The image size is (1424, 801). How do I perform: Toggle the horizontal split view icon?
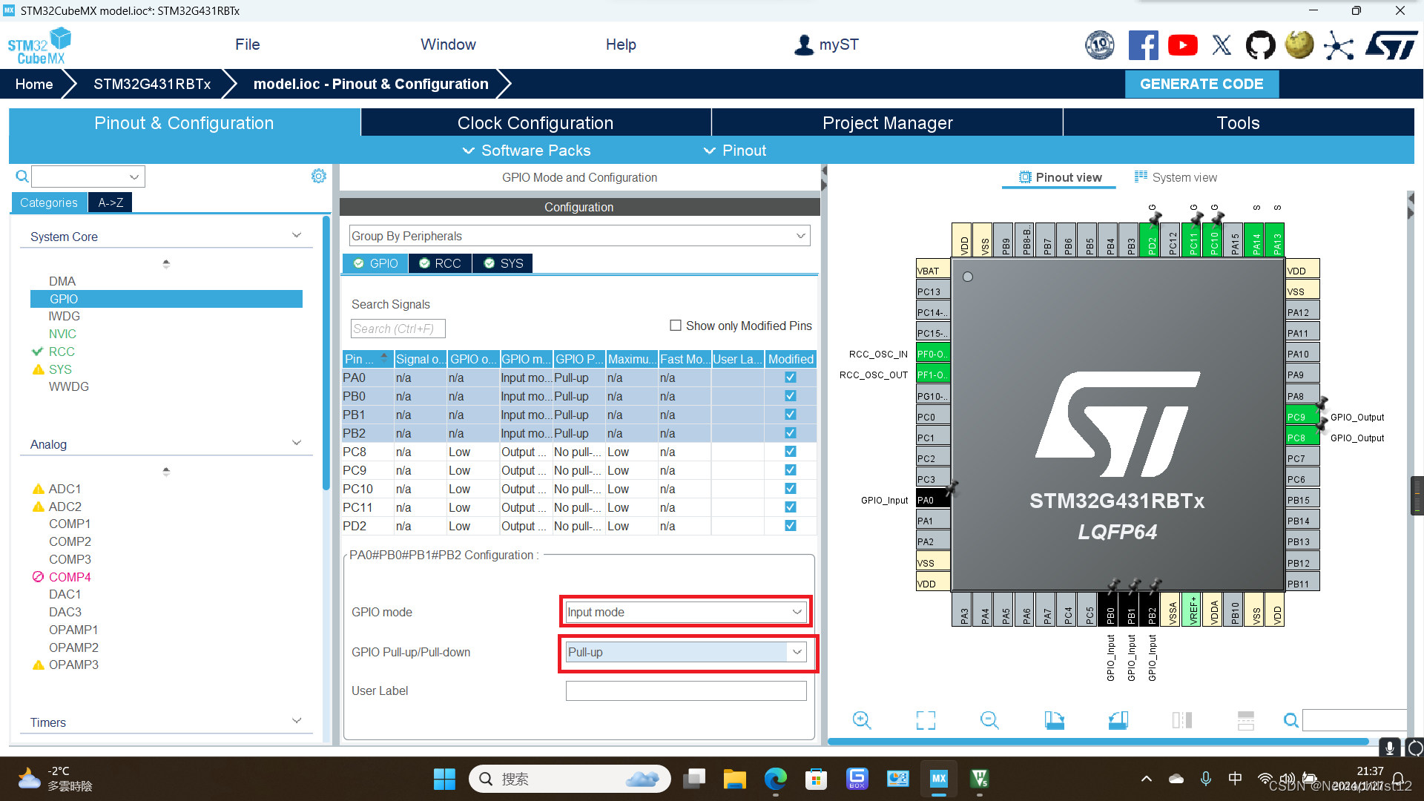click(x=1246, y=719)
